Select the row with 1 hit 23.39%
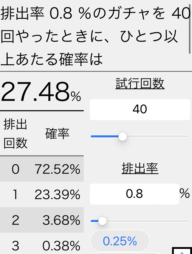This screenshot has width=192, height=254. 42,195
